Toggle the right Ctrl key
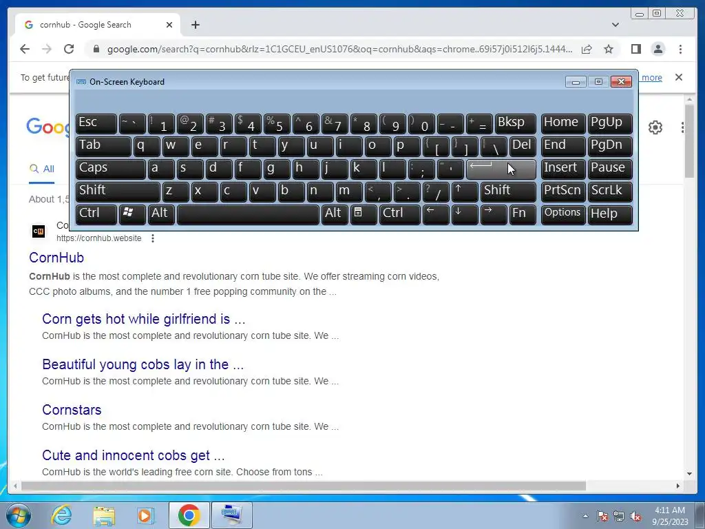This screenshot has width=705, height=529. pos(400,214)
